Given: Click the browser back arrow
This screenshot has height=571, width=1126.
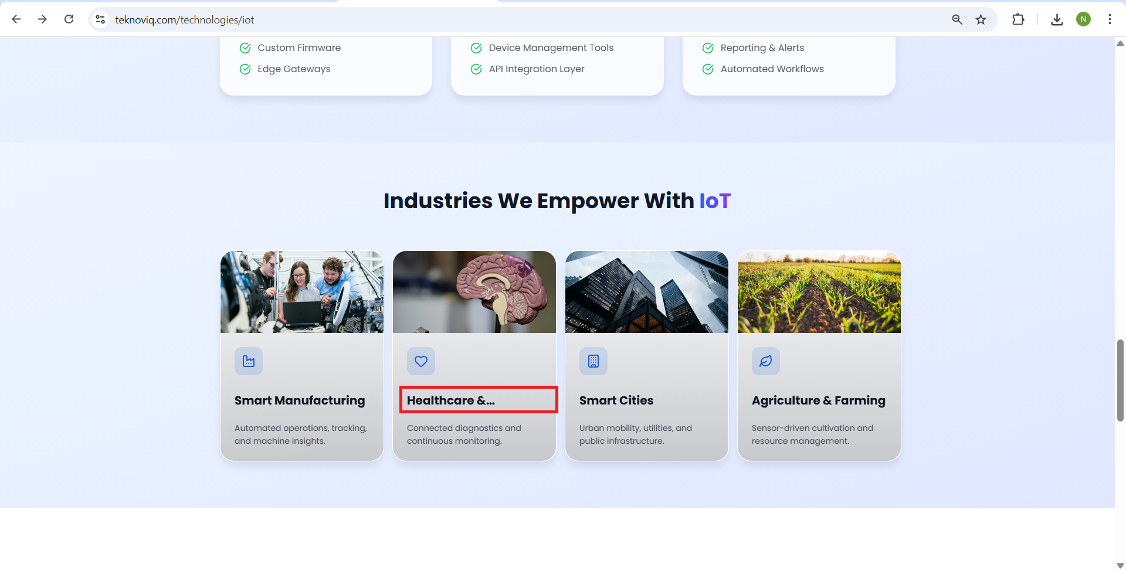Looking at the screenshot, I should (16, 19).
